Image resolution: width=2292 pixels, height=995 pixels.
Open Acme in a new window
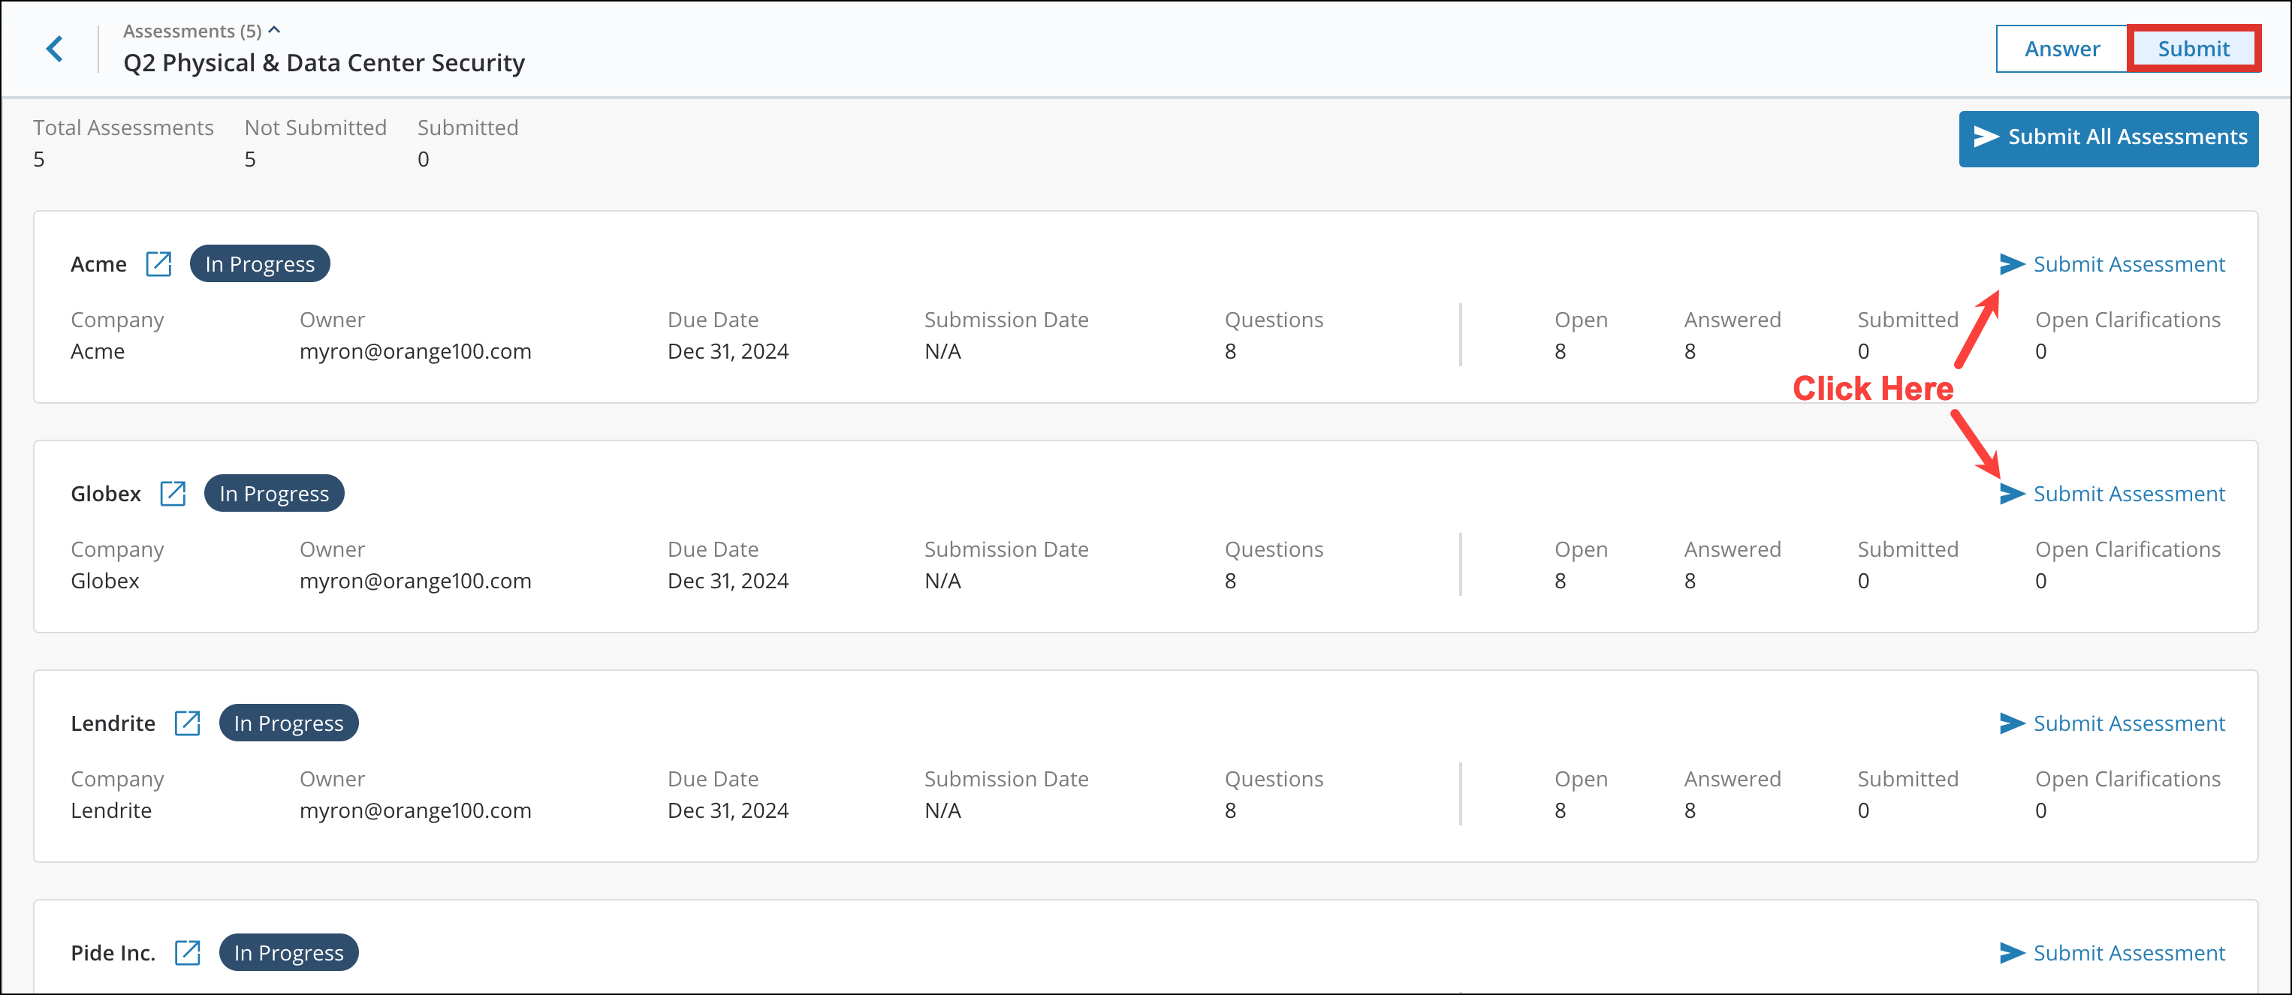158,263
